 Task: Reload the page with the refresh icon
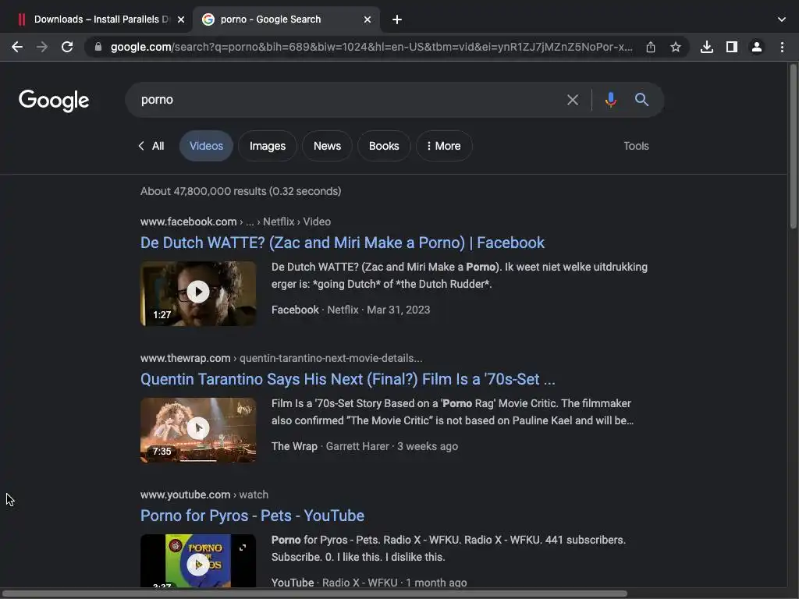pos(67,47)
